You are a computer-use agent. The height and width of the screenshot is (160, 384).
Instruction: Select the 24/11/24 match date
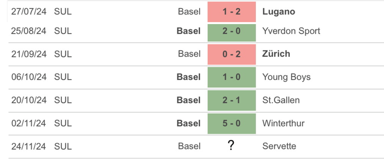click(x=29, y=146)
